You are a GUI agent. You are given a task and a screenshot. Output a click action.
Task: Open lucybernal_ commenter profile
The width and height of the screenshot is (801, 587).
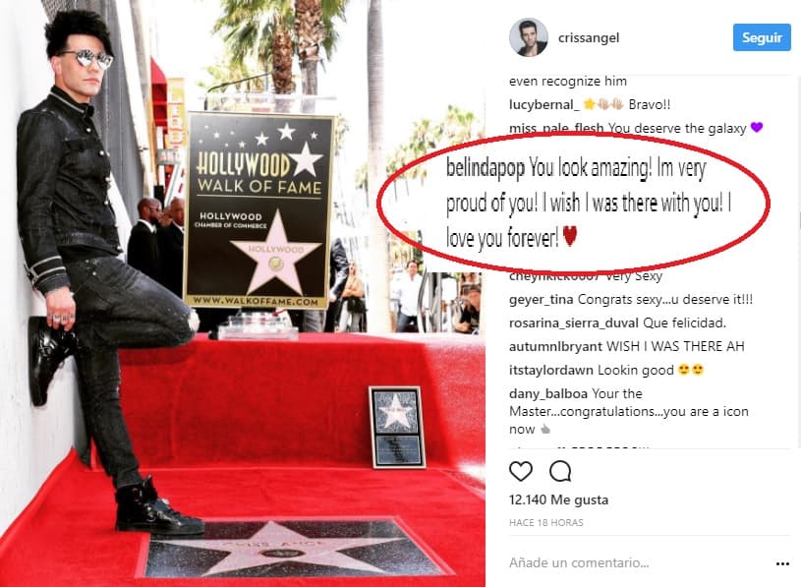pos(544,105)
